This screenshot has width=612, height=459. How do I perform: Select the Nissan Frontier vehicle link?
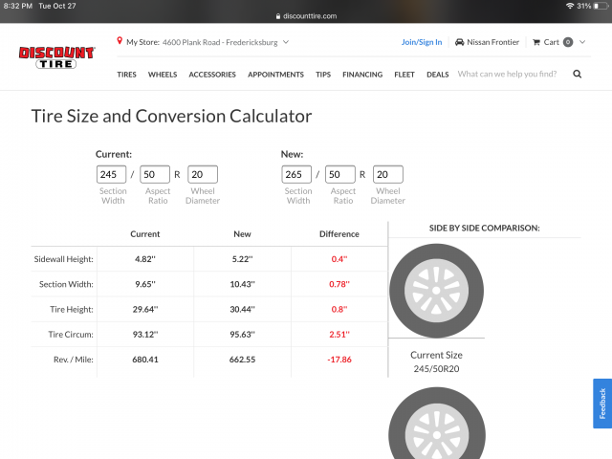tap(493, 42)
